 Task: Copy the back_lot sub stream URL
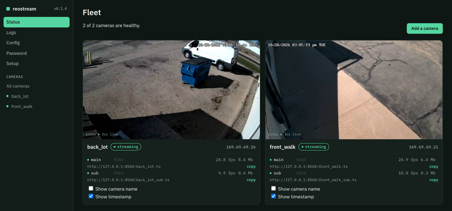(x=251, y=180)
